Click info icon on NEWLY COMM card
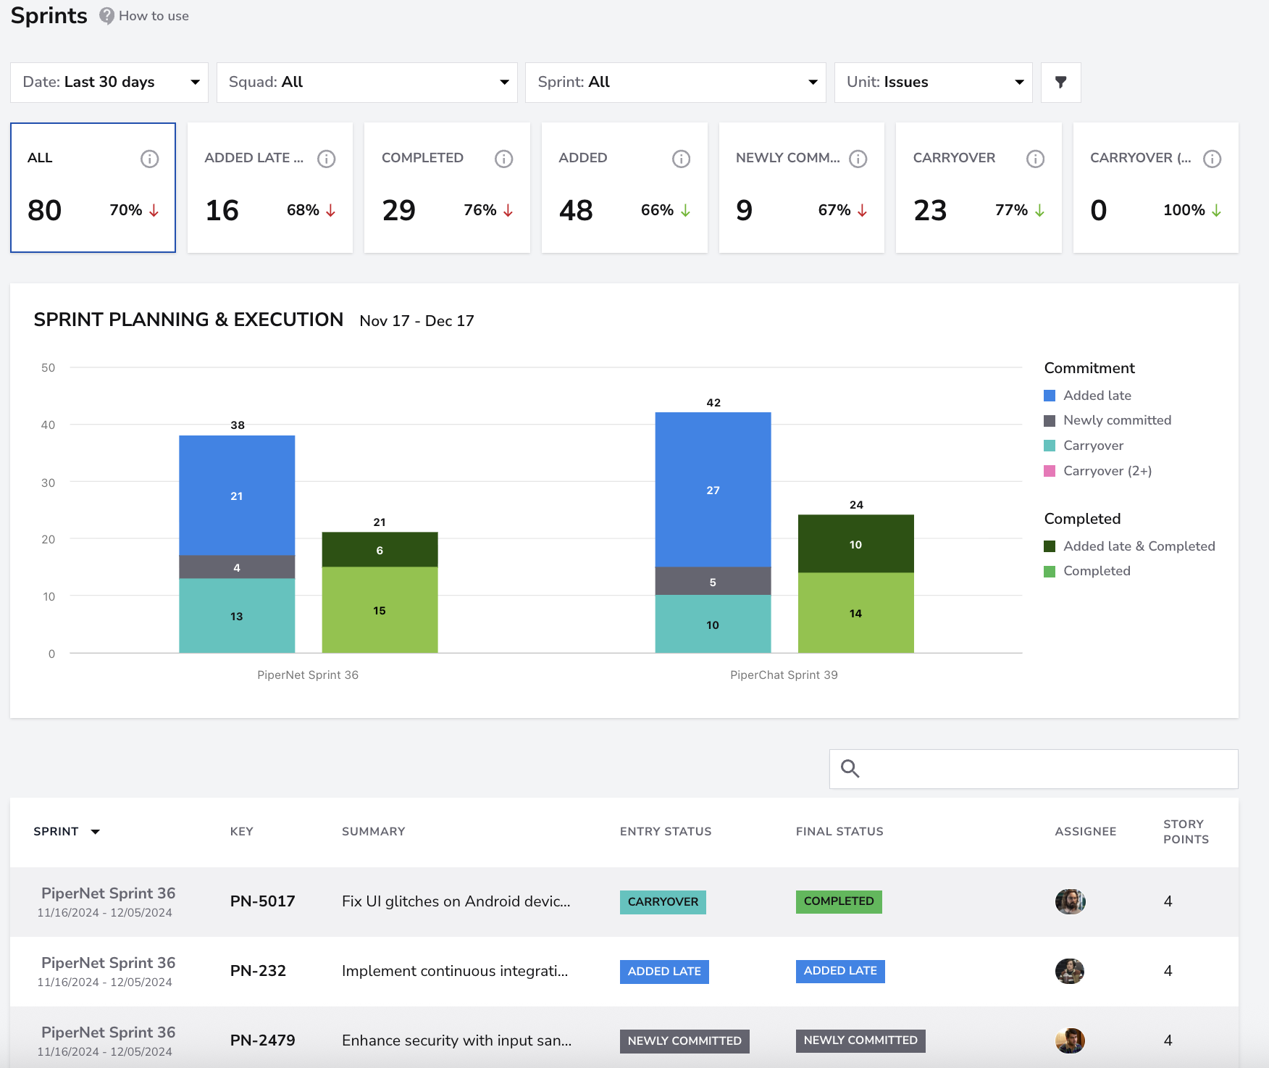Screen dimensions: 1269x1068 point(858,159)
